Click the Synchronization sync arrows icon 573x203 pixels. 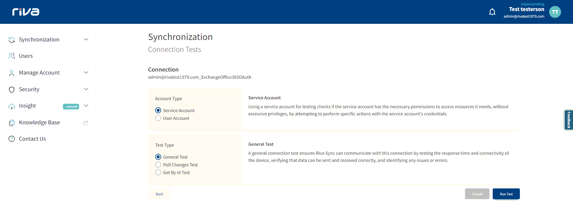pyautogui.click(x=12, y=40)
